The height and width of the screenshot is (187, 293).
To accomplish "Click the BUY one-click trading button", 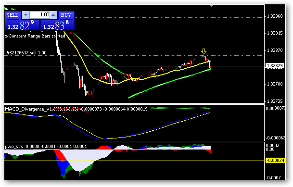I will click(x=66, y=15).
